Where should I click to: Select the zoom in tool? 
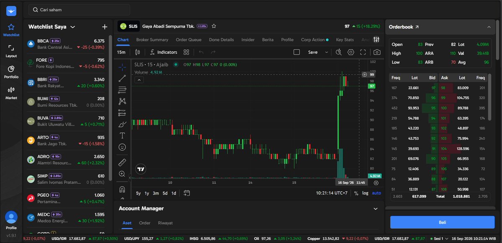pyautogui.click(x=122, y=174)
